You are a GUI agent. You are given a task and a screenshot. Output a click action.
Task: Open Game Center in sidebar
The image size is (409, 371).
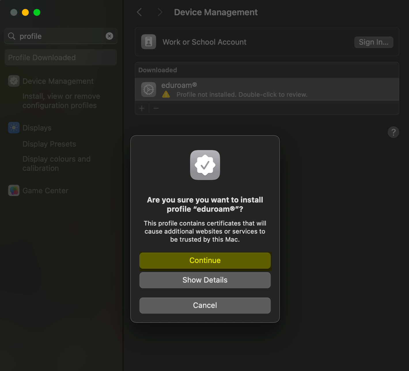tap(45, 191)
